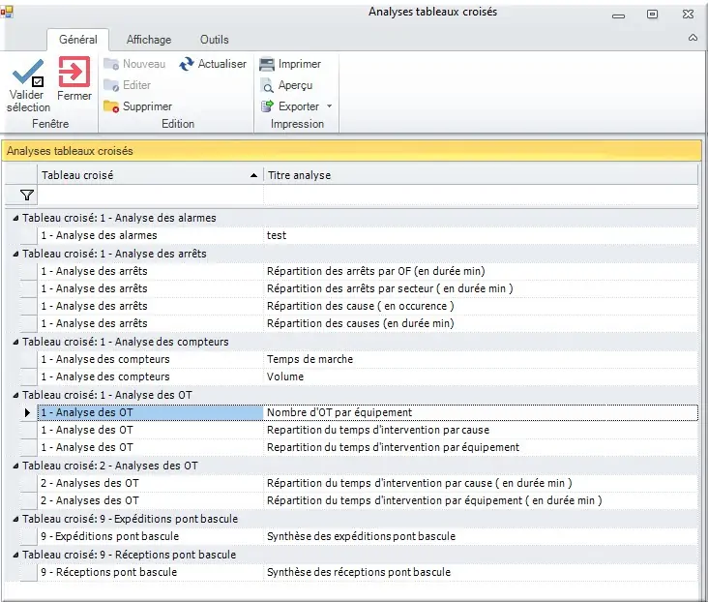Screen dimensions: 708x602
Task: Click the Analyses tableaux croisés yellow panel header
Action: [352, 151]
